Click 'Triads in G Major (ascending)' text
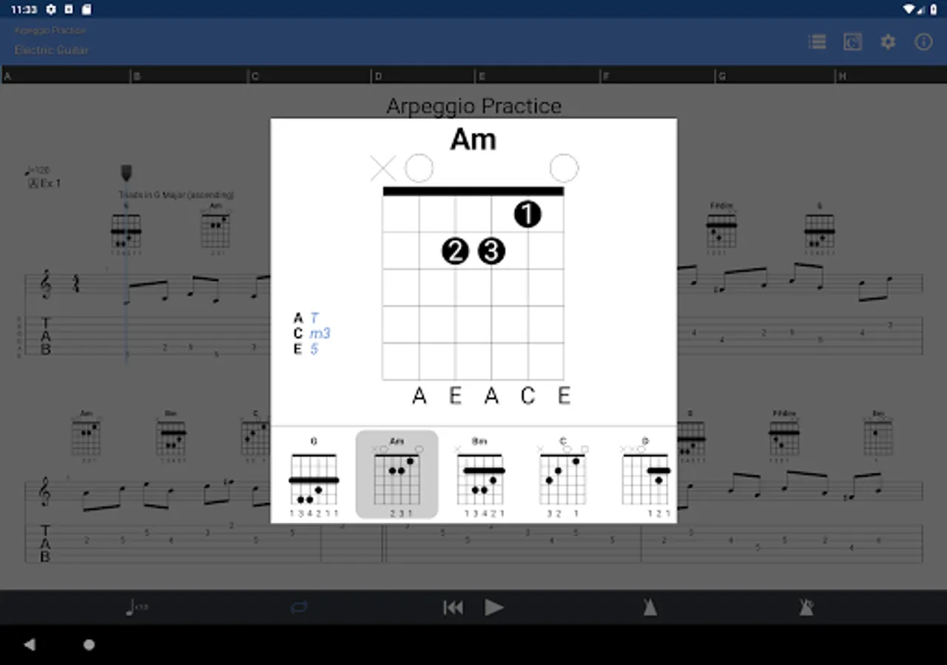 click(x=176, y=195)
